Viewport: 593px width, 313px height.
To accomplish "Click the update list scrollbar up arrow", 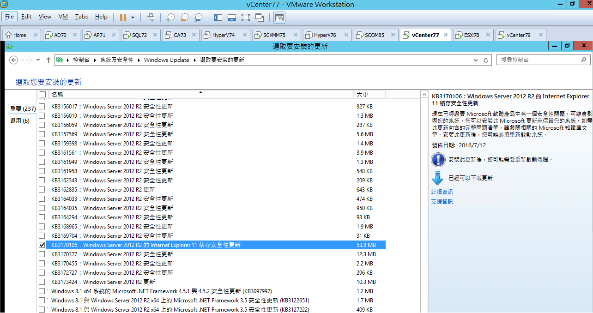I will point(424,95).
